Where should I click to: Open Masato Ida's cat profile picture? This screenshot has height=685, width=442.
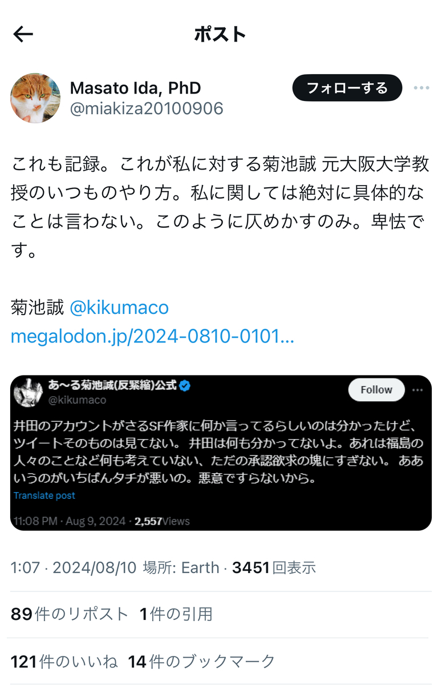pos(35,98)
